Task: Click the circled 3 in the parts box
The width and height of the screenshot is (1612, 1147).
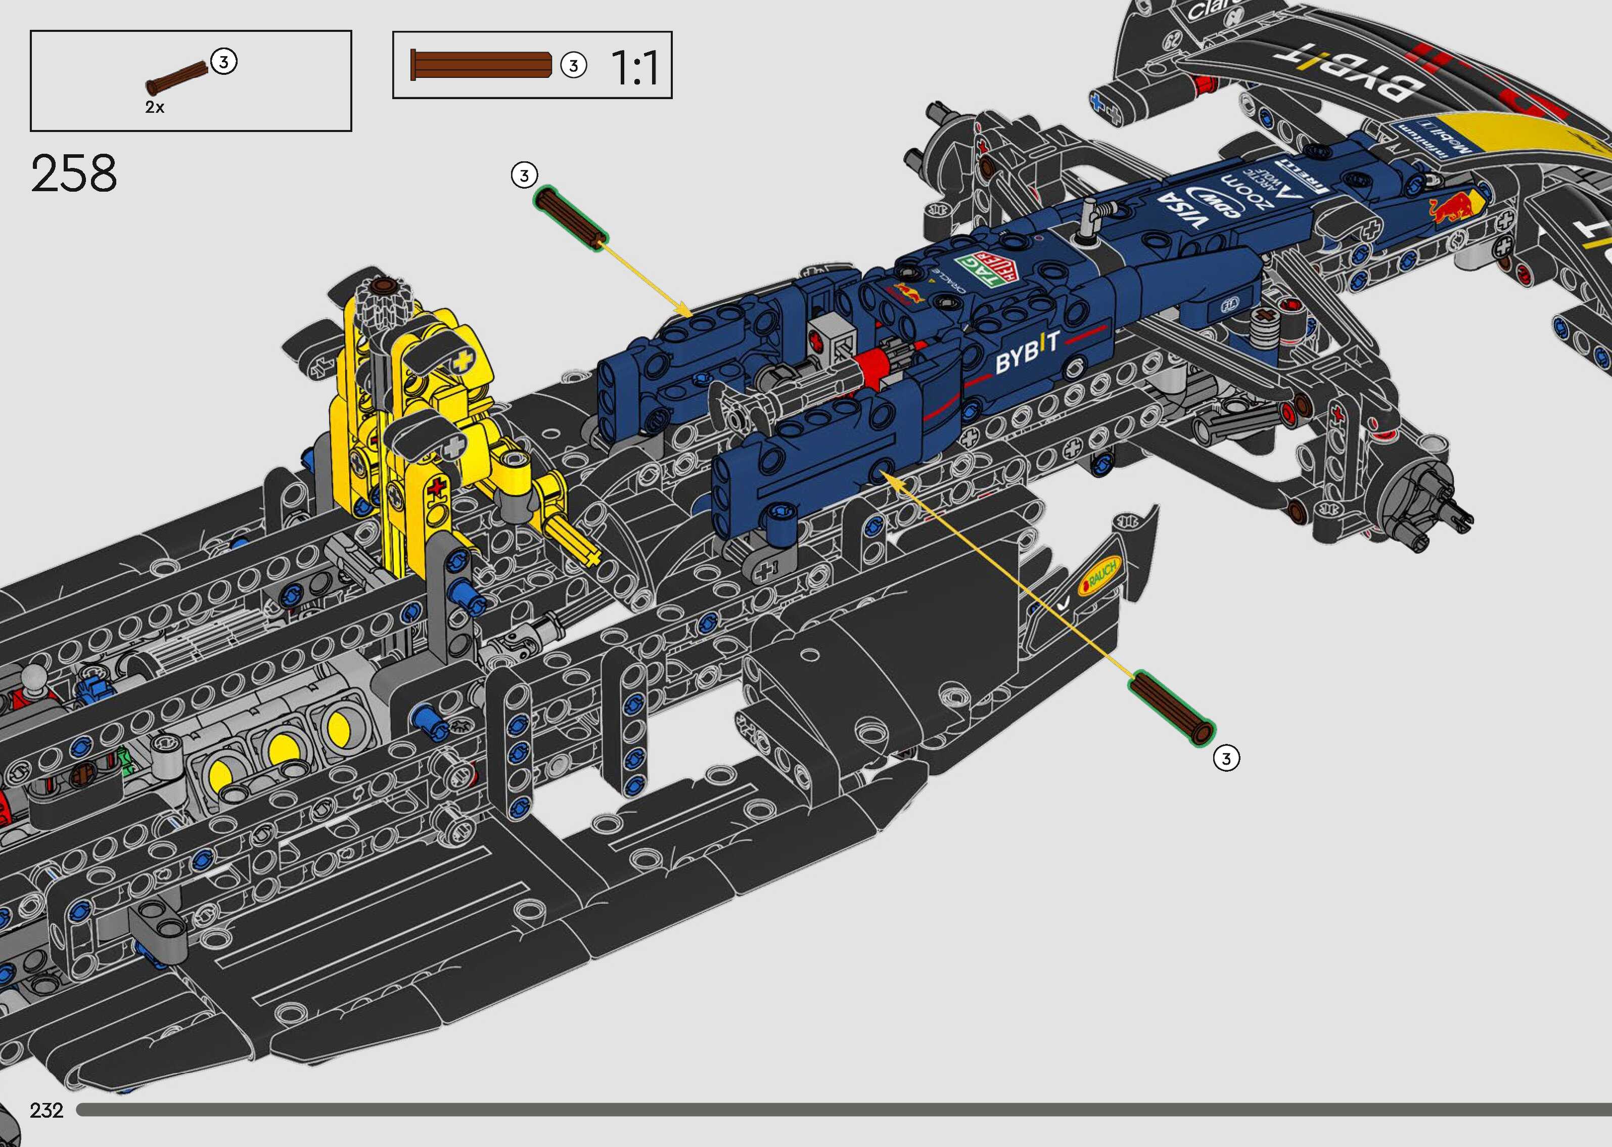Action: [x=224, y=62]
